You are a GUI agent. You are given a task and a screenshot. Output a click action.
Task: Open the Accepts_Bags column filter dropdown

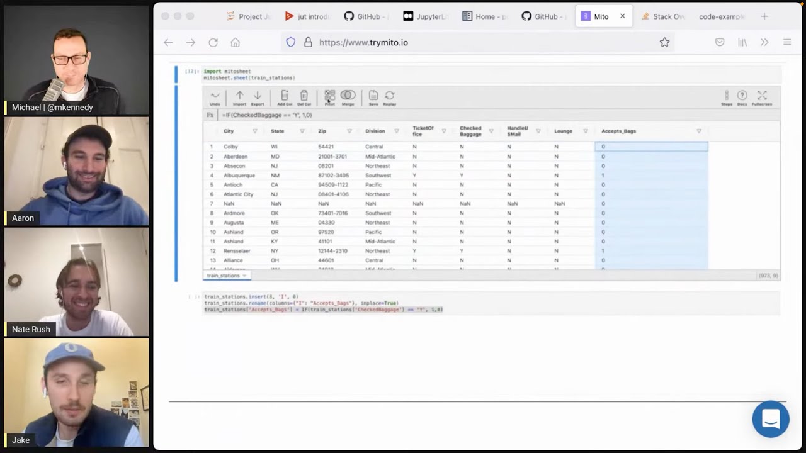[x=699, y=131]
